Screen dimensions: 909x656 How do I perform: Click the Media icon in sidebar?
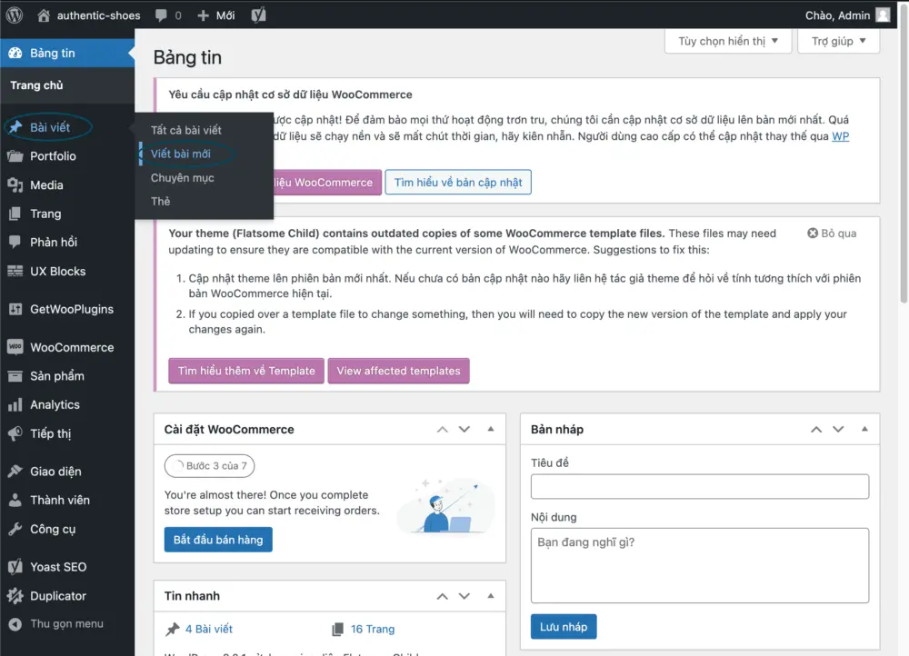point(15,185)
